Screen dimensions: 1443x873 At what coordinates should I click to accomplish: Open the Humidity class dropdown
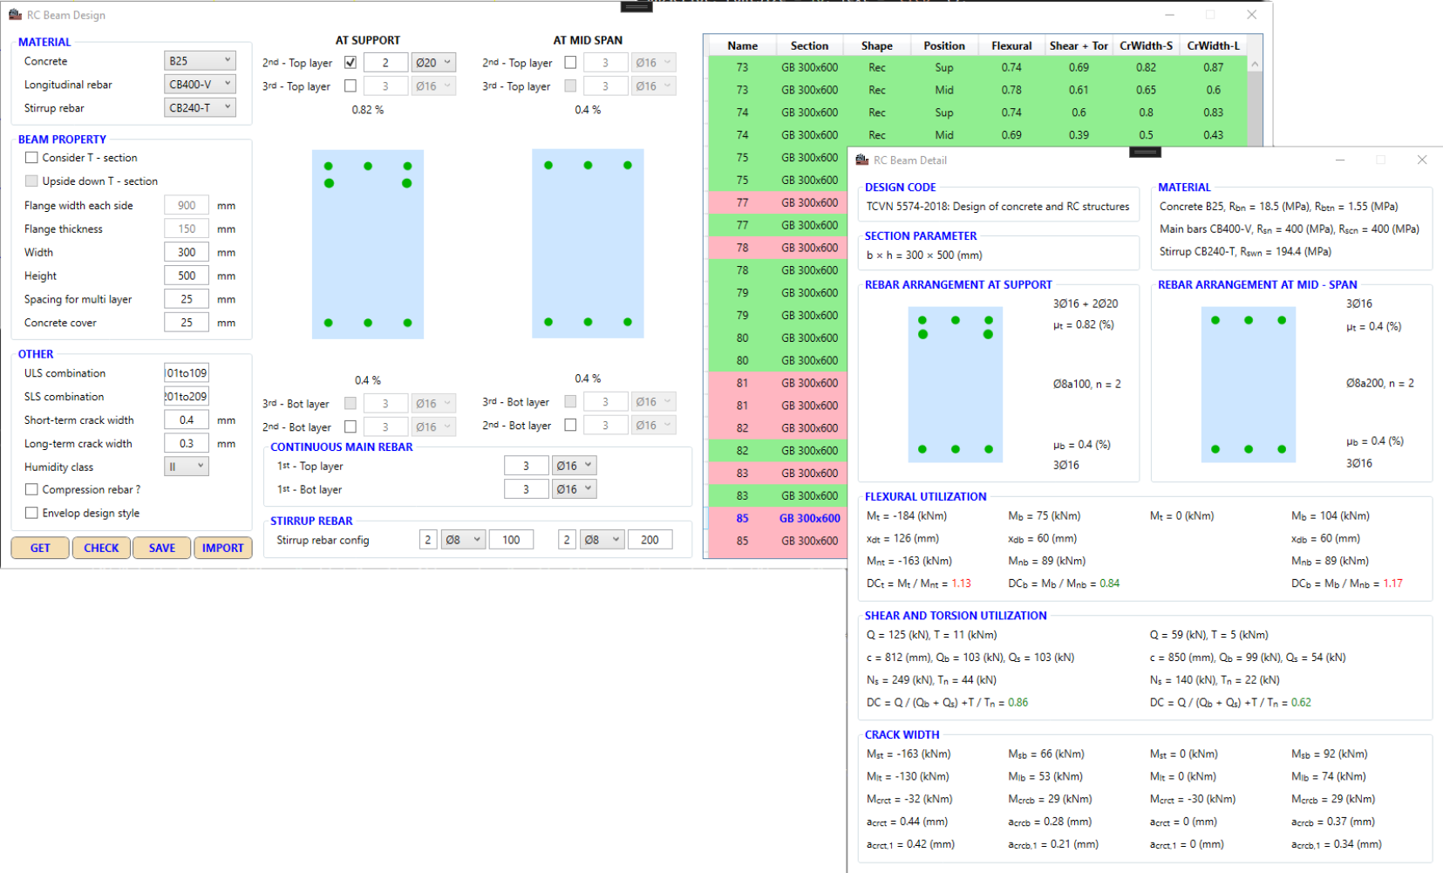pyautogui.click(x=187, y=467)
